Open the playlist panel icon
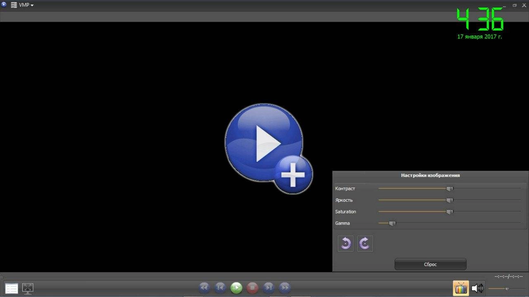 (x=11, y=288)
